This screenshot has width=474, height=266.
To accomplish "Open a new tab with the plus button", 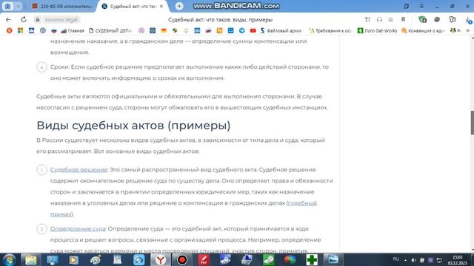I will tap(179, 6).
